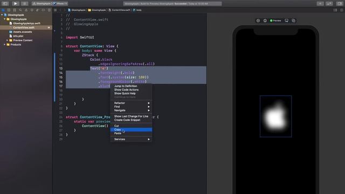Click the ContentView.swift breadcrumb
The height and width of the screenshot is (194, 345).
pos(119,10)
